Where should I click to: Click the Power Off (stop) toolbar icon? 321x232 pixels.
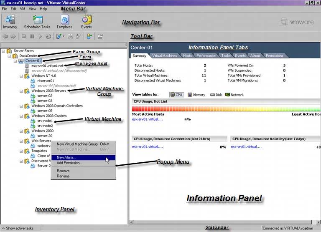tap(24, 36)
